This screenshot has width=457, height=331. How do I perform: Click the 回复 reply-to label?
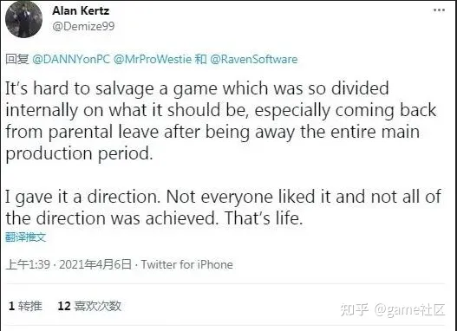click(17, 60)
